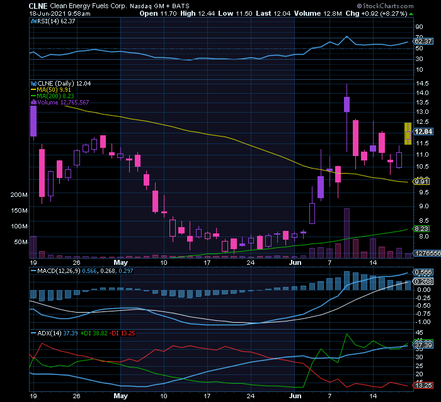Click the 200M volume scale label

[x=19, y=194]
